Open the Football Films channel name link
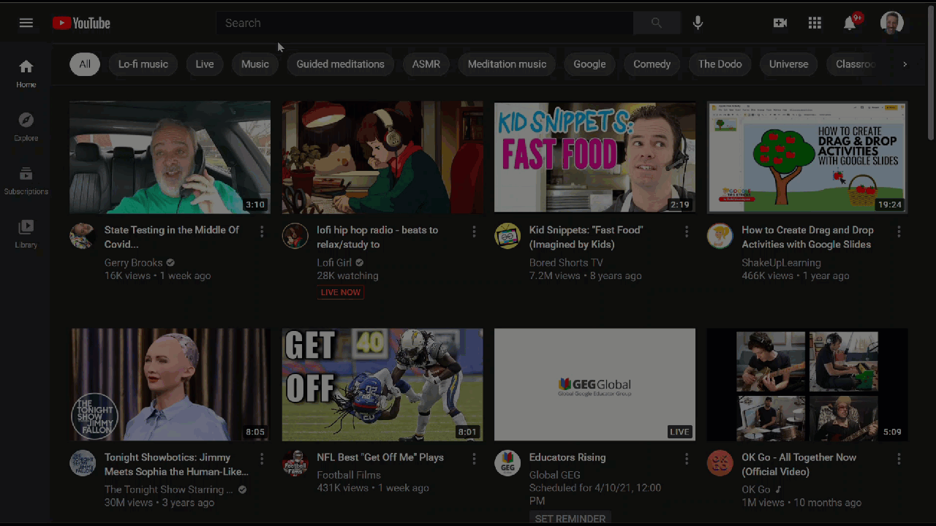 [348, 475]
